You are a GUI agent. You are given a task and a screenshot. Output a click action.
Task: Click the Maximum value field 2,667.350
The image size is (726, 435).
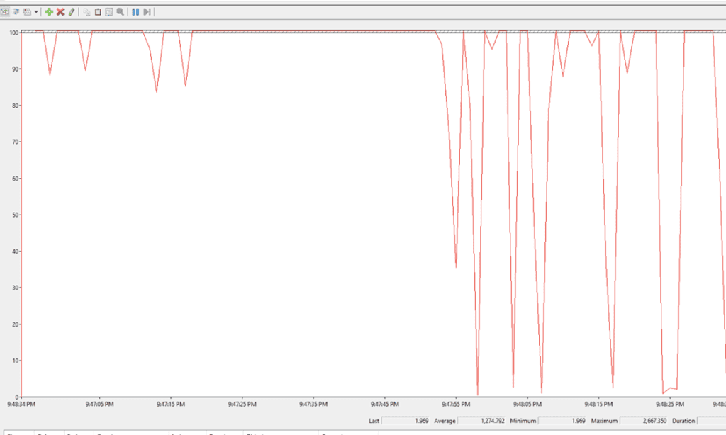pyautogui.click(x=644, y=421)
